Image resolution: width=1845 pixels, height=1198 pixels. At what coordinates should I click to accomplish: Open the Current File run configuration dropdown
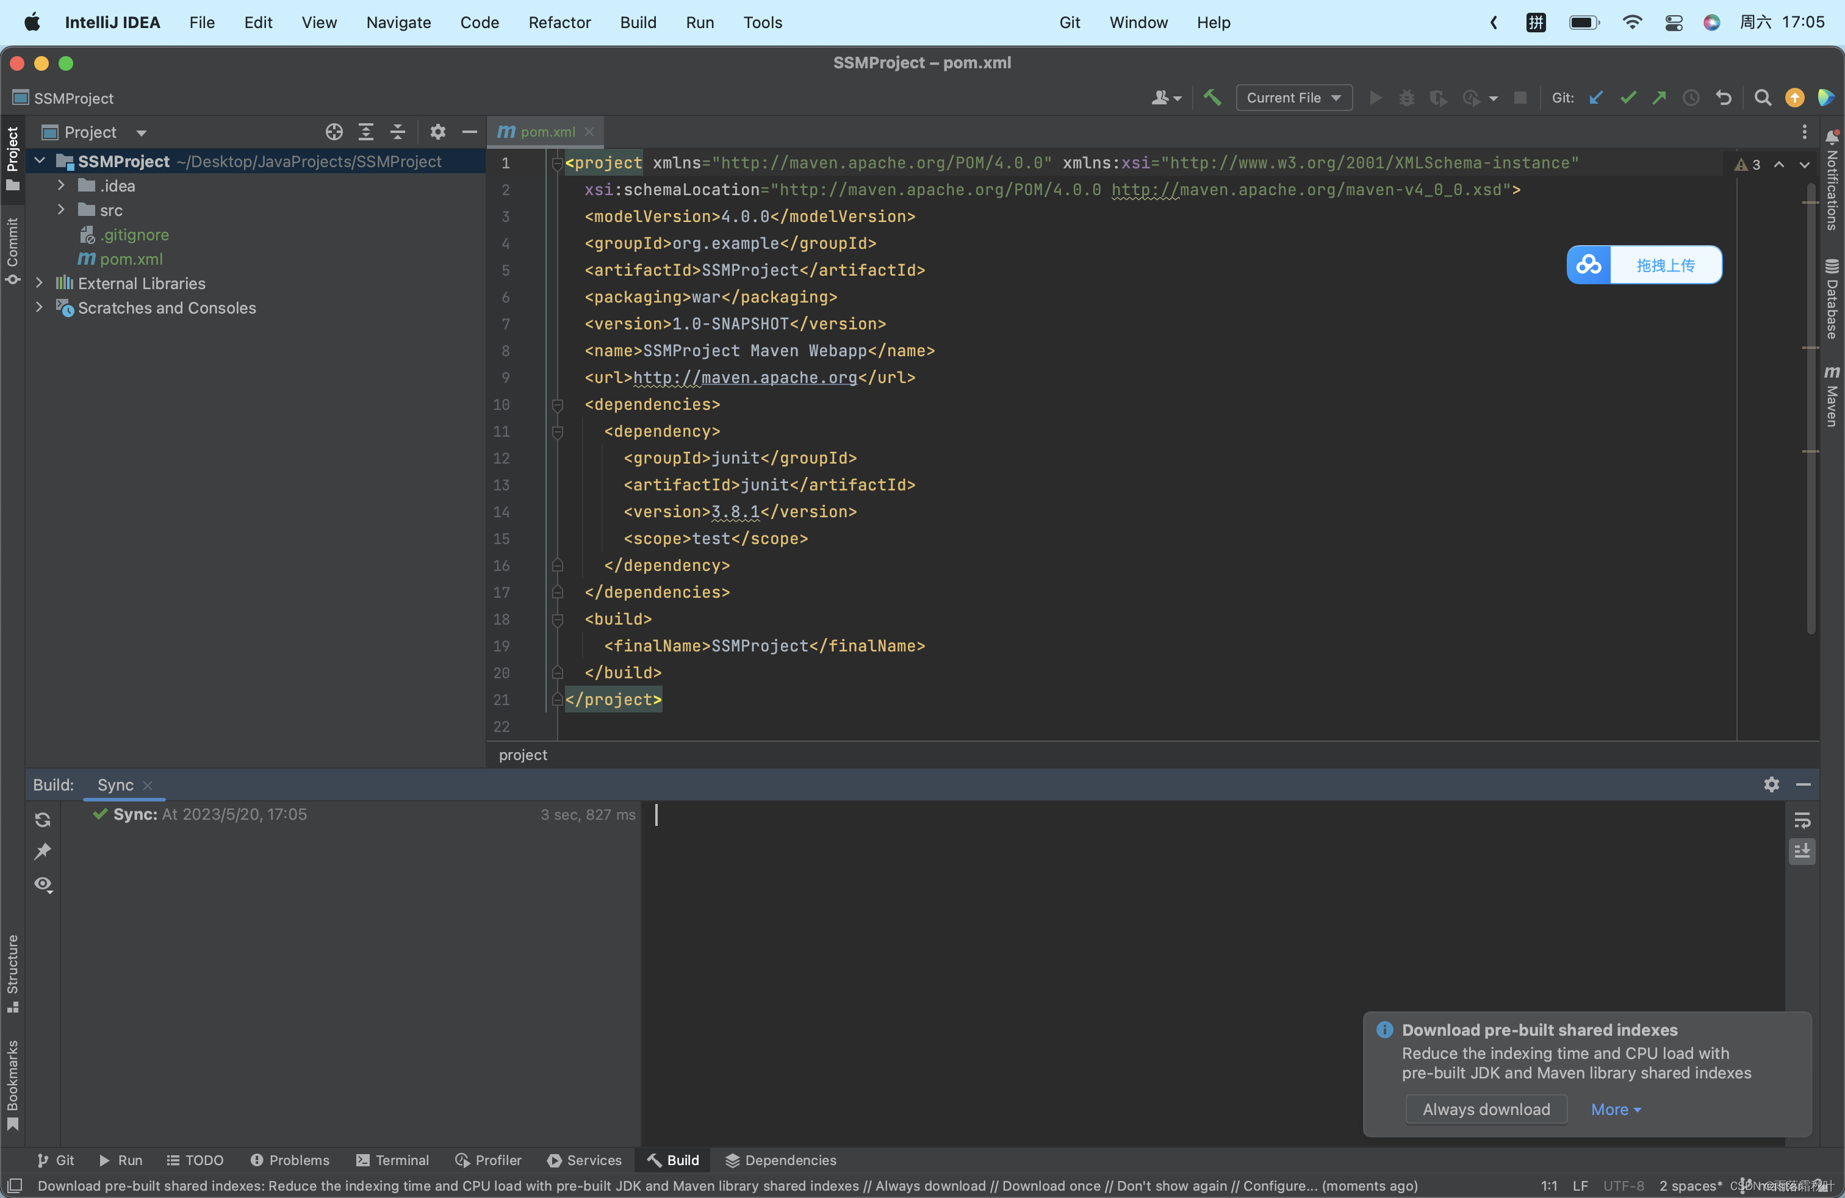(x=1294, y=98)
